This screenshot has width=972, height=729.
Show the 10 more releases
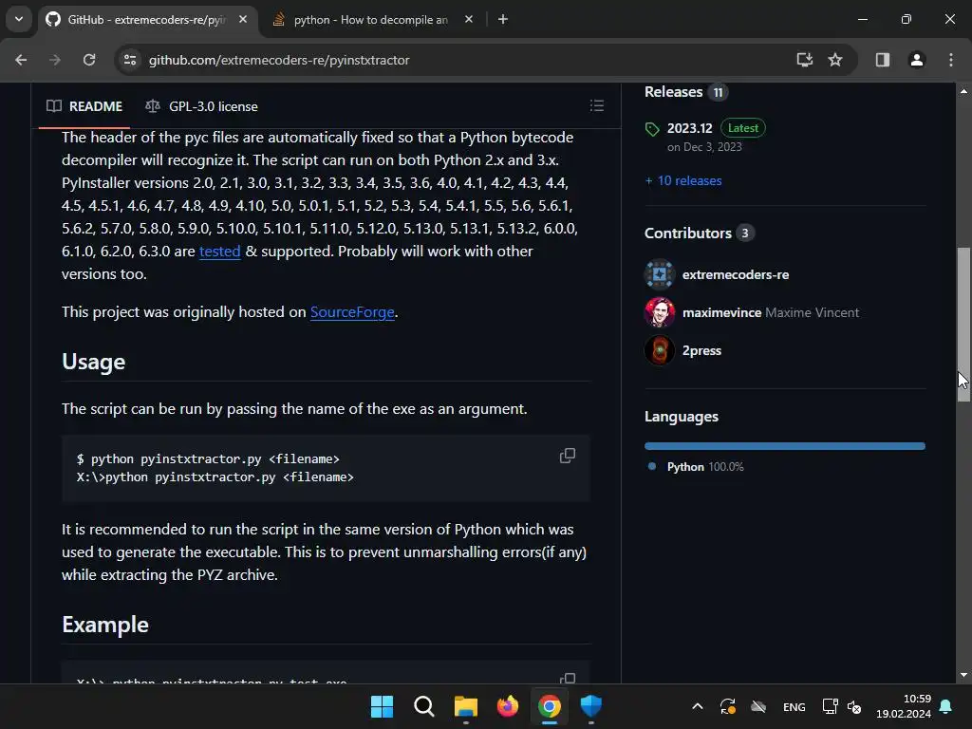pyautogui.click(x=683, y=181)
